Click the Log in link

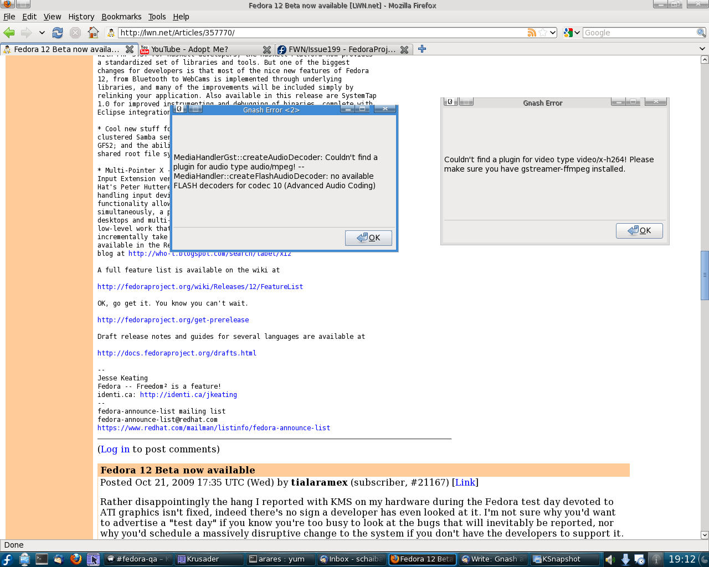115,449
